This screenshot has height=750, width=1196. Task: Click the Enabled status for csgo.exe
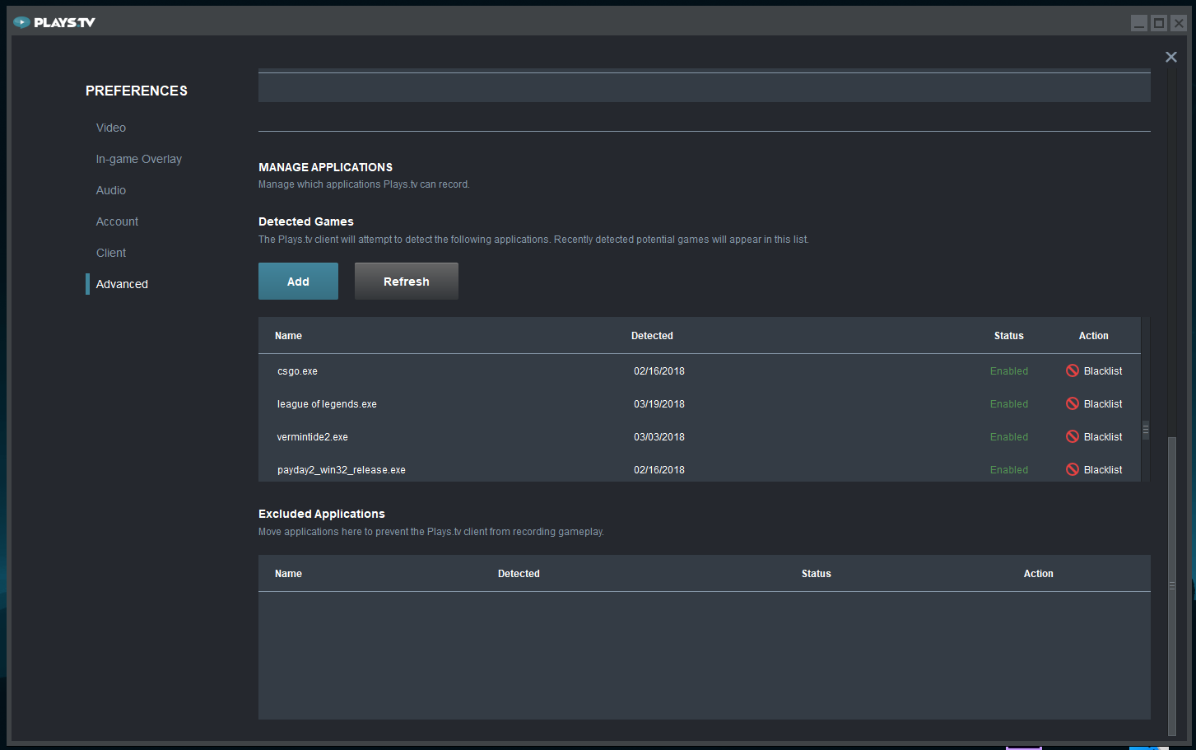pos(1009,371)
